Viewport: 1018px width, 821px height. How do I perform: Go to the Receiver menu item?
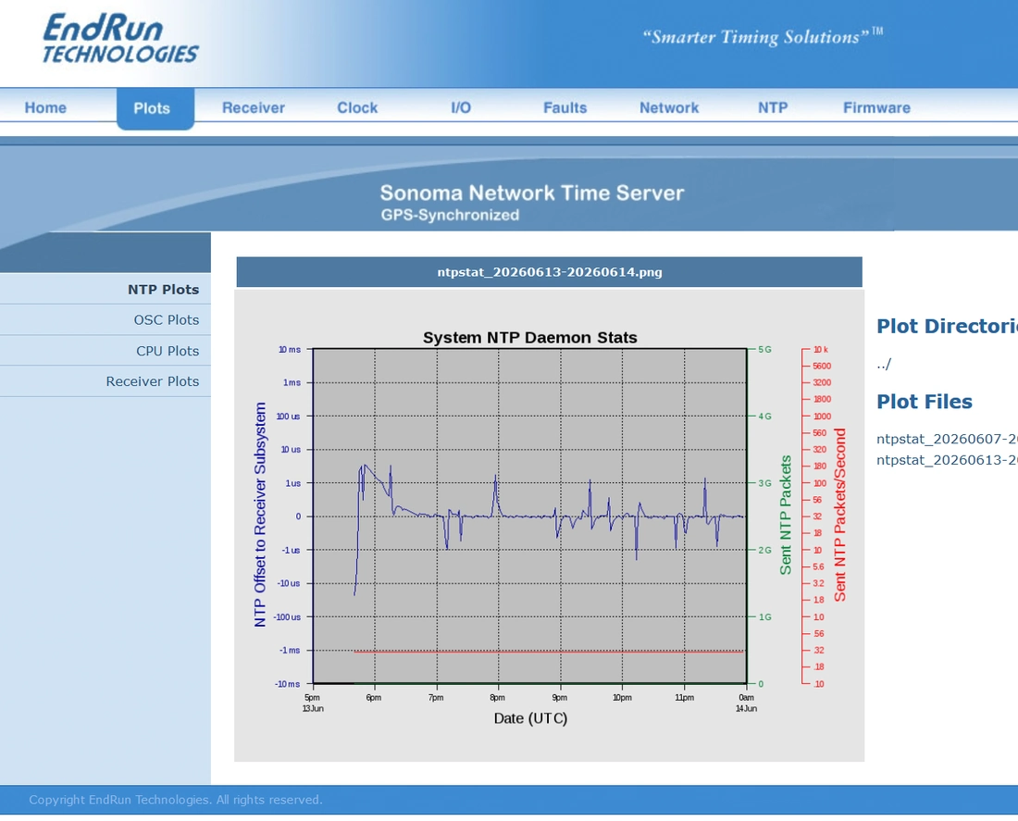(x=254, y=107)
